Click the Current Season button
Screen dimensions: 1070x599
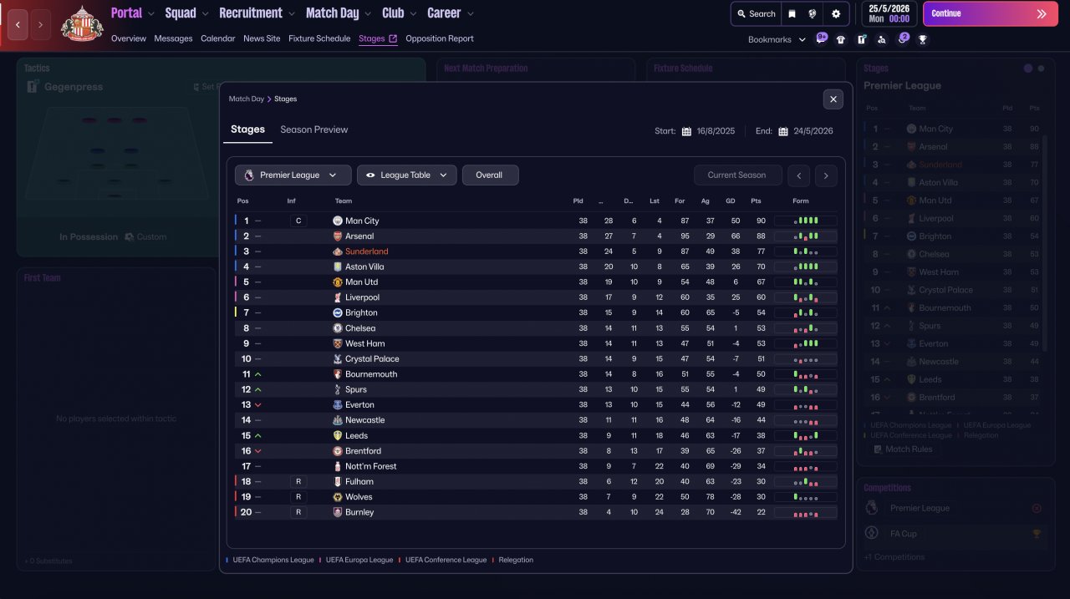tap(737, 175)
